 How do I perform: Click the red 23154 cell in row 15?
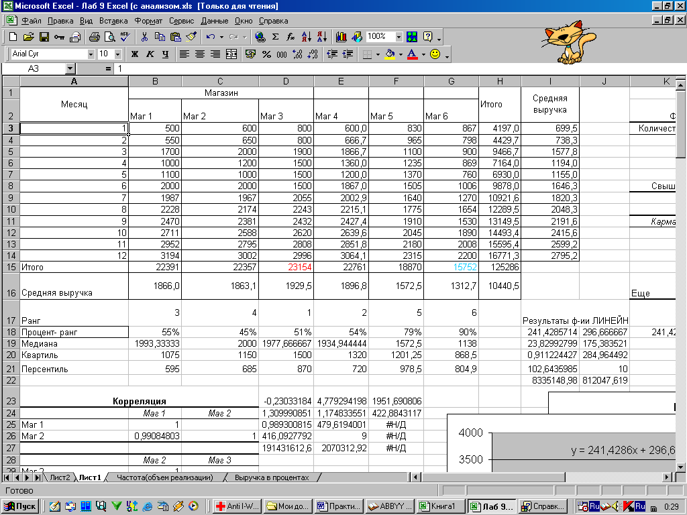(286, 267)
